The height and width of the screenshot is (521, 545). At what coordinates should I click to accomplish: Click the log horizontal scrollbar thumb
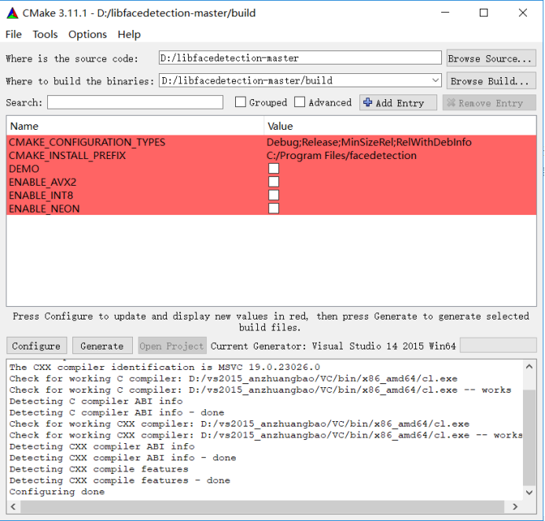262,507
